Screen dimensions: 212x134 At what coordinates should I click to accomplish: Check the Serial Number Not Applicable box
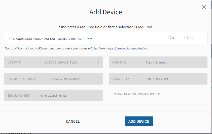112,94
